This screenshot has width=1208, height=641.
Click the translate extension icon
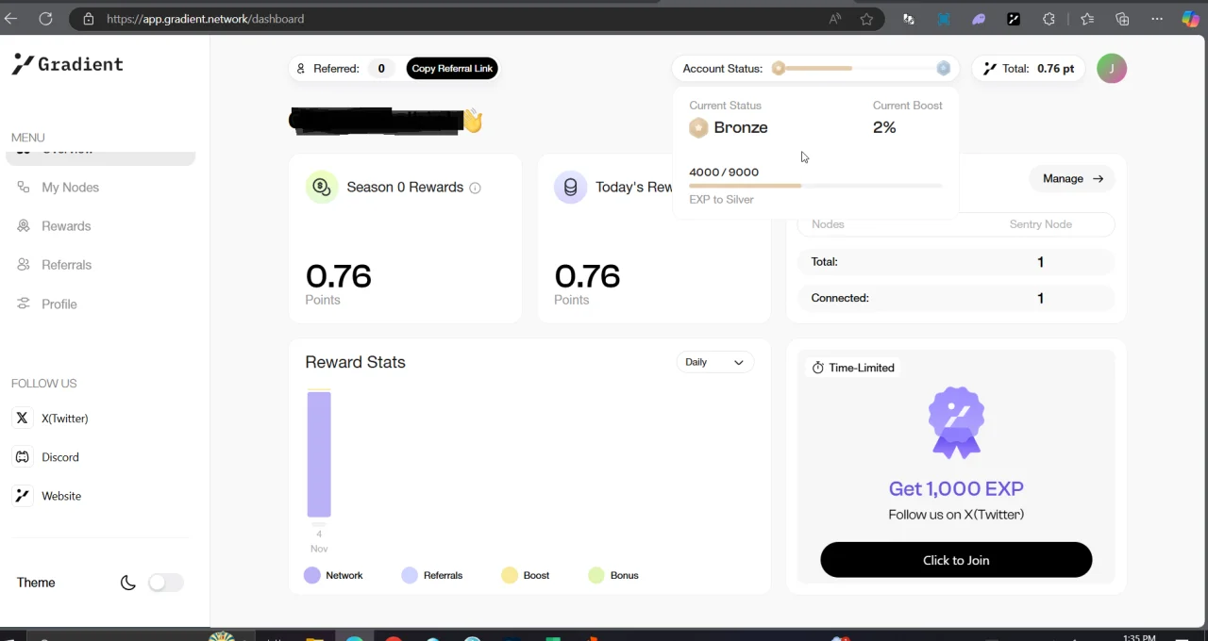(x=908, y=19)
